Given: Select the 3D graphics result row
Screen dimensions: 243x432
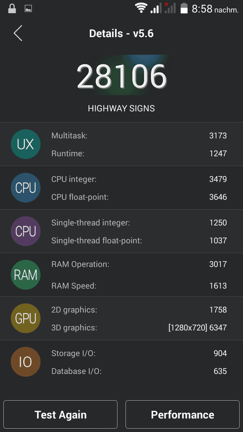Looking at the screenshot, I should pyautogui.click(x=139, y=328).
